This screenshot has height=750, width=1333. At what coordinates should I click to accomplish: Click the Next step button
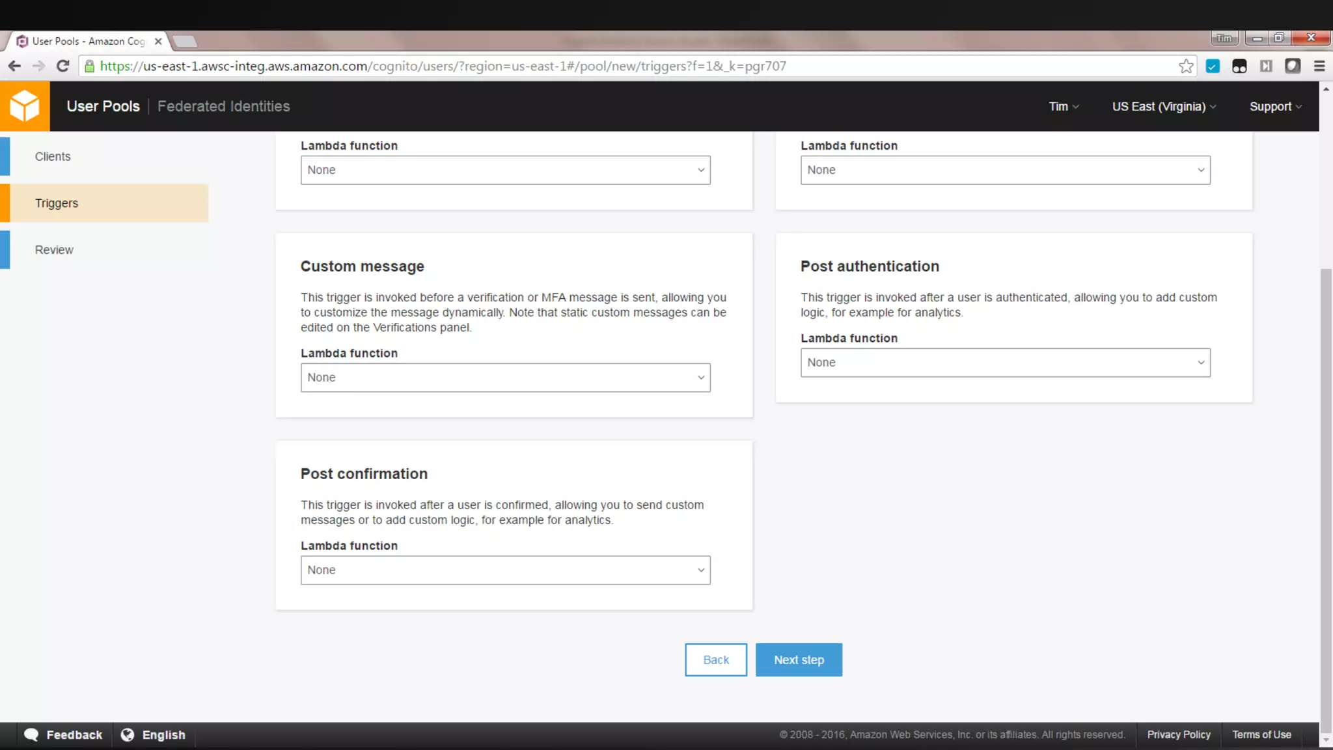pyautogui.click(x=799, y=660)
